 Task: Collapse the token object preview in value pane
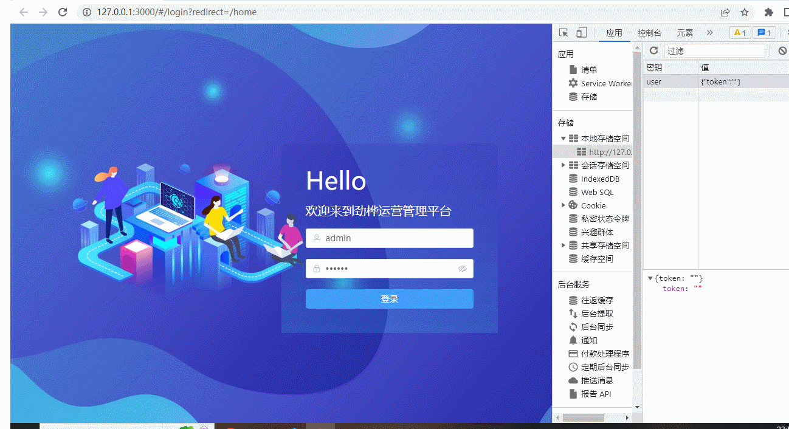pos(650,278)
